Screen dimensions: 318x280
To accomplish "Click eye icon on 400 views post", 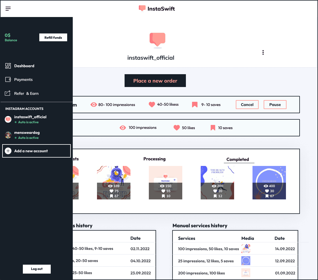I will pos(266,186).
